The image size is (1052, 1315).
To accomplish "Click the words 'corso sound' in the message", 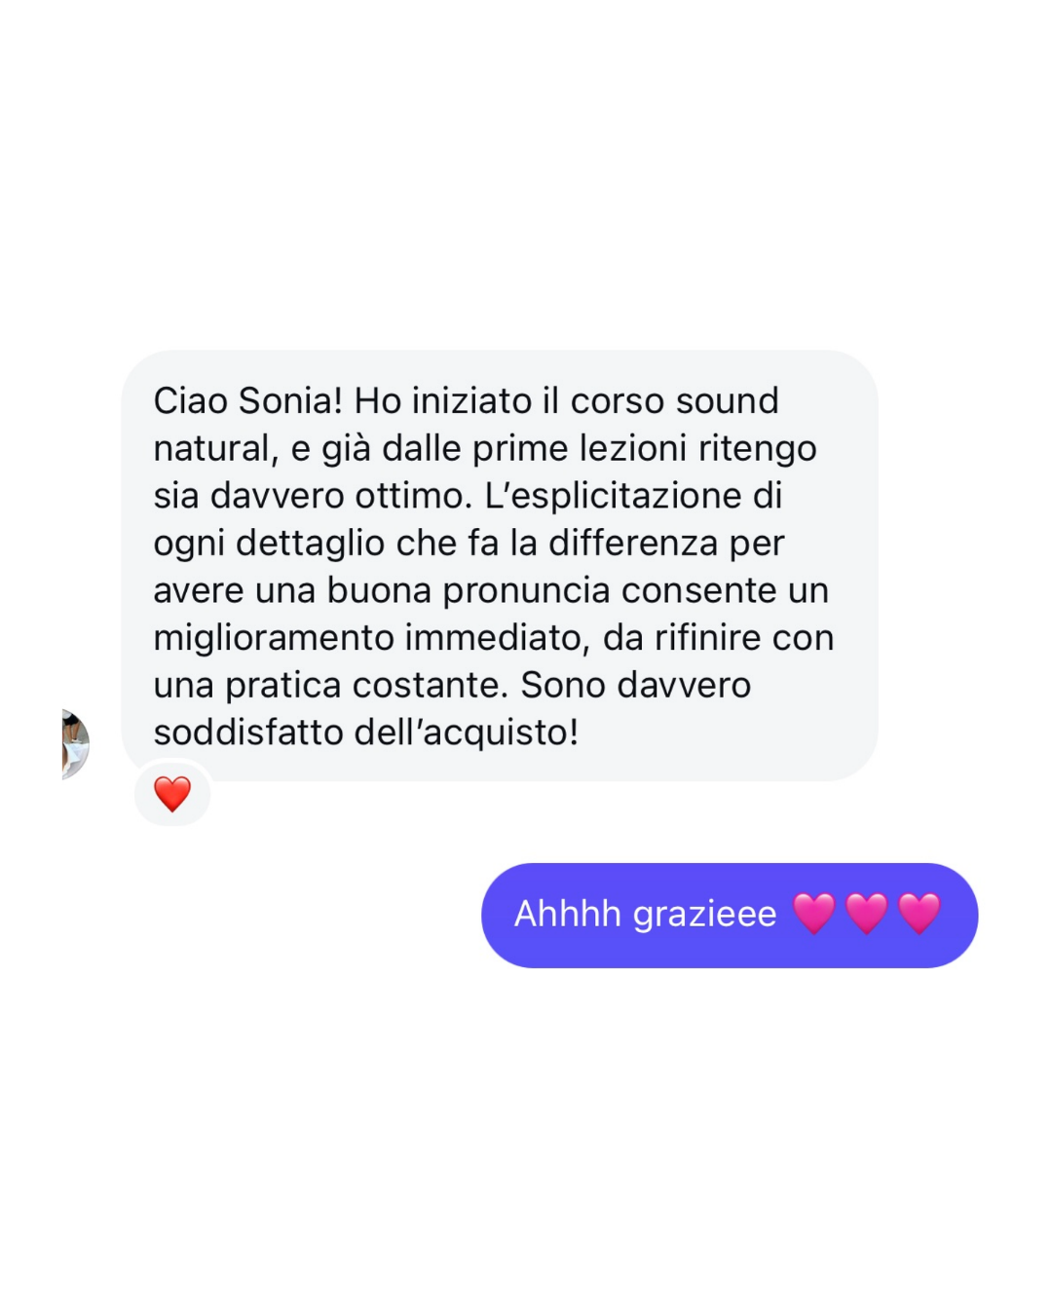I will (674, 400).
